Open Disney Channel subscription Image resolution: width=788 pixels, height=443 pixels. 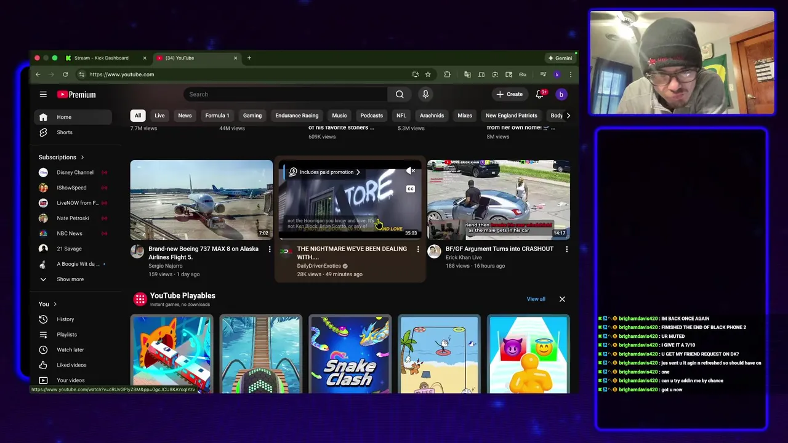[73, 172]
